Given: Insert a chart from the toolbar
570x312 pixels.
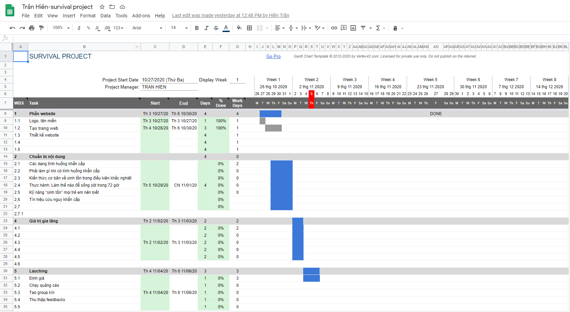Looking at the screenshot, I should point(353,28).
